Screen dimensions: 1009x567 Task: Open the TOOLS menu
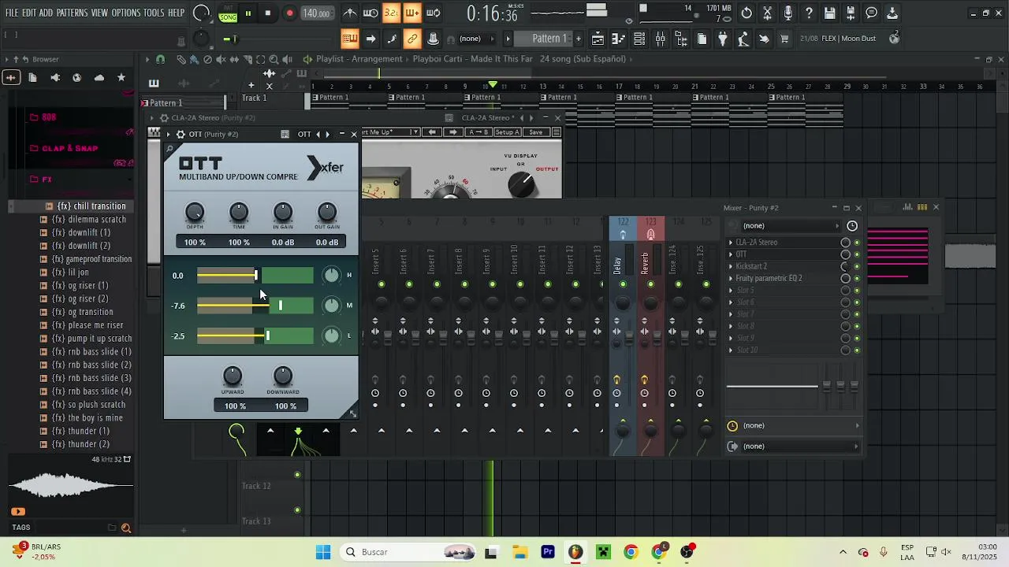click(x=154, y=13)
